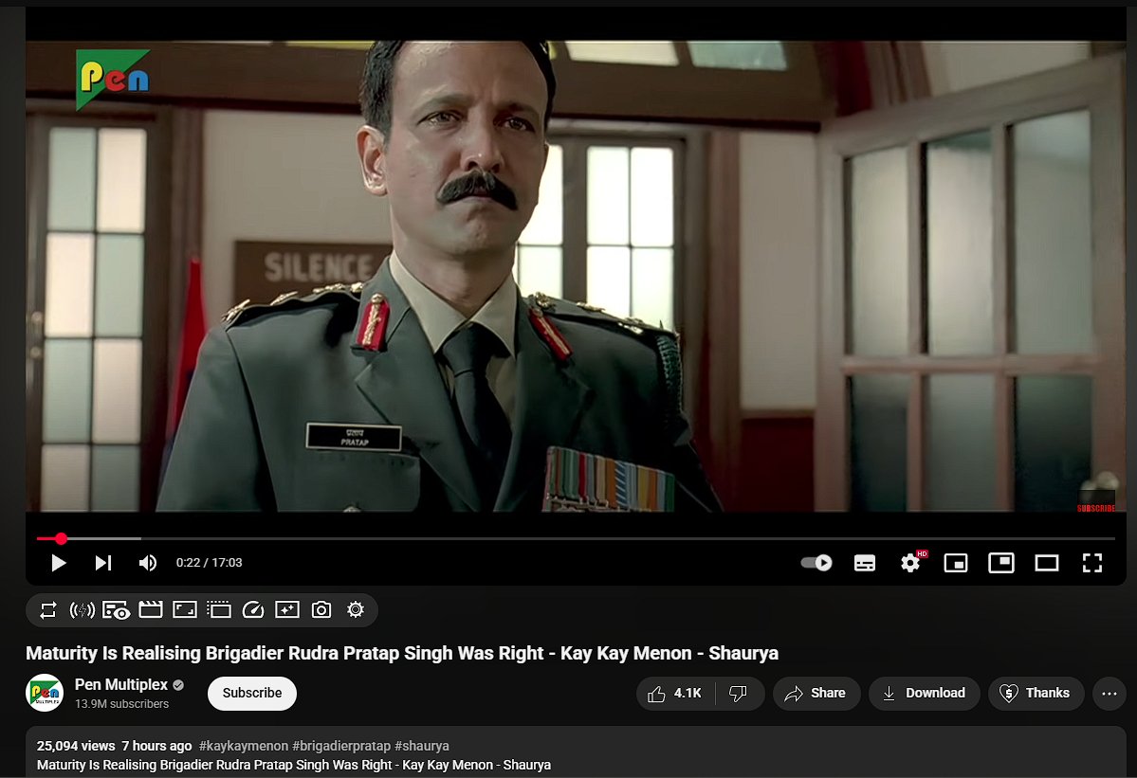Open the playback speed gauge icon

[x=252, y=610]
